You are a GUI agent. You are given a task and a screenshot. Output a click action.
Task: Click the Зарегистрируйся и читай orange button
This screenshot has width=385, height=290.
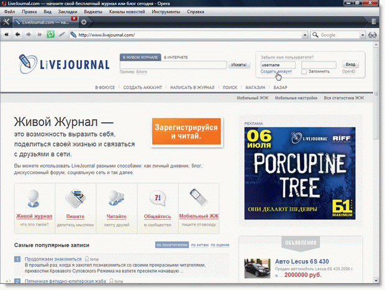point(186,132)
